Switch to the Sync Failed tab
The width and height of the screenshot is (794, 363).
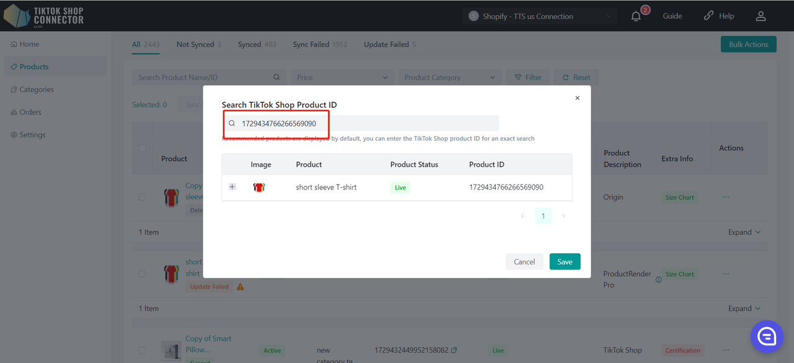click(x=319, y=45)
